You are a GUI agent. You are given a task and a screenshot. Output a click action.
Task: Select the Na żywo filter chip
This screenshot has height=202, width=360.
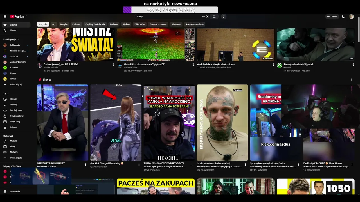point(114,24)
